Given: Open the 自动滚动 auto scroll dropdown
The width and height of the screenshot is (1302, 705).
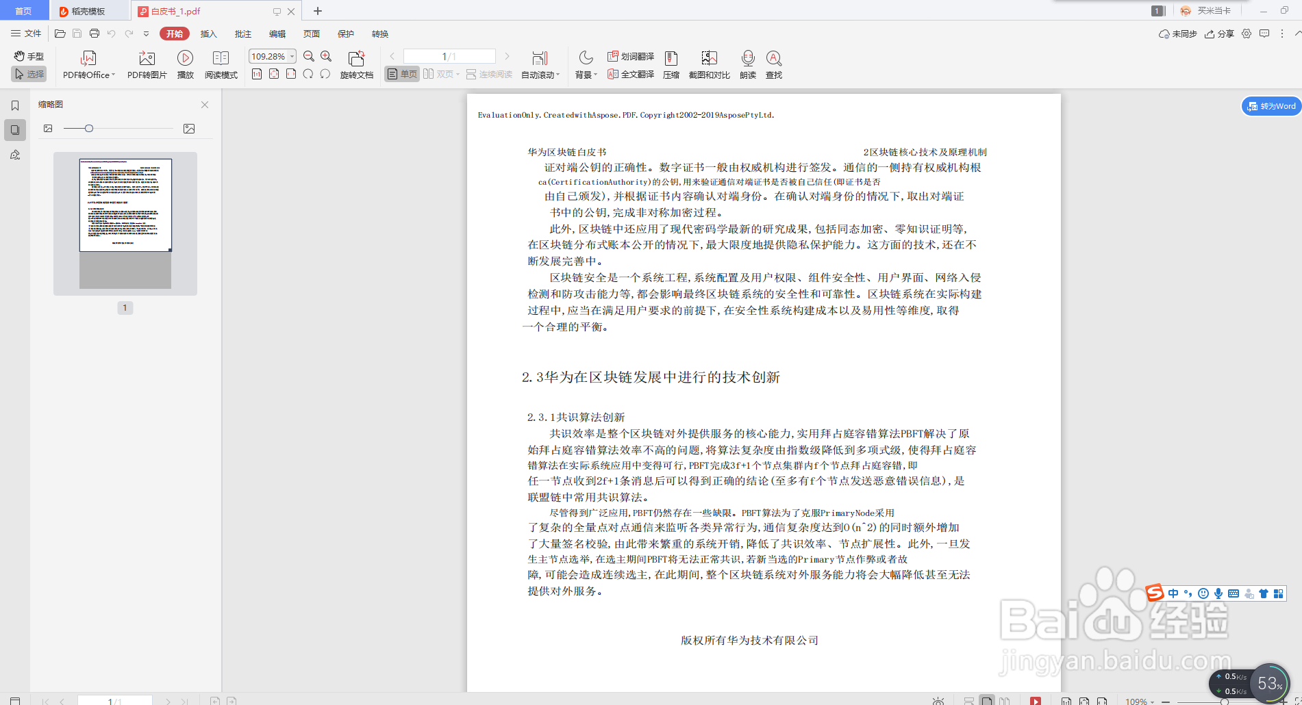Looking at the screenshot, I should pyautogui.click(x=540, y=65).
